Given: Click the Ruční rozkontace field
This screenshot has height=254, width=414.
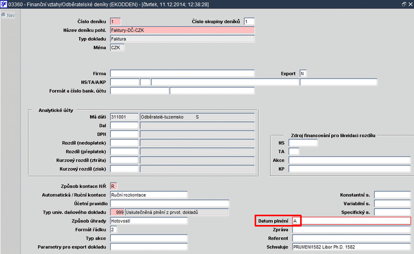Looking at the screenshot, I should click(x=149, y=195).
